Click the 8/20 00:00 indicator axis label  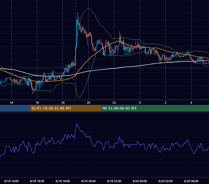140,181
